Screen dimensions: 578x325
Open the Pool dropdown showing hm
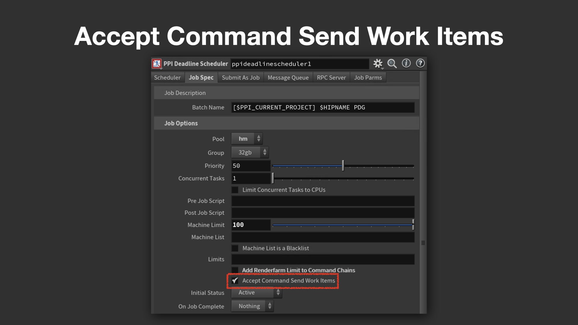tap(247, 139)
